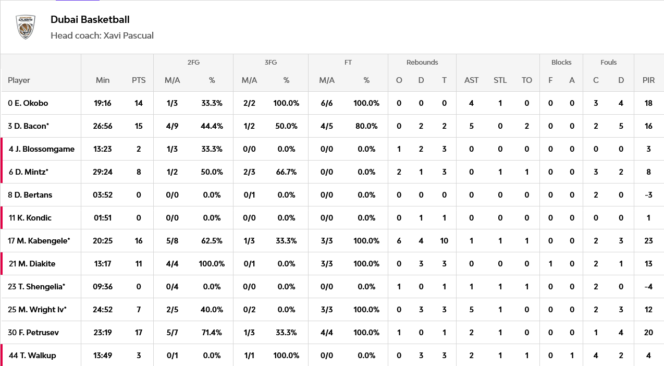Click the PTS column header
Viewport: 664px width, 366px height.
[x=139, y=80]
